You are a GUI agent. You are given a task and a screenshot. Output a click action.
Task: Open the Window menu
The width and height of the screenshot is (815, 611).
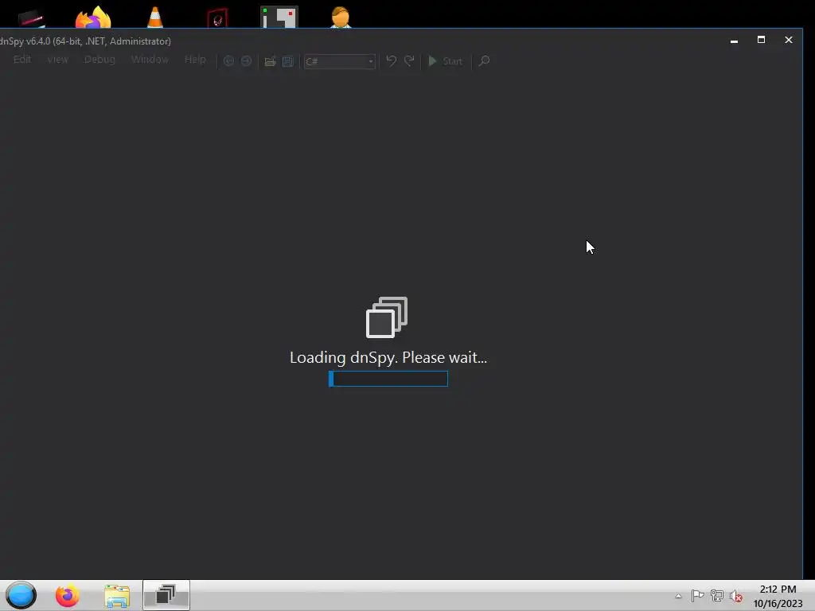[x=150, y=60]
